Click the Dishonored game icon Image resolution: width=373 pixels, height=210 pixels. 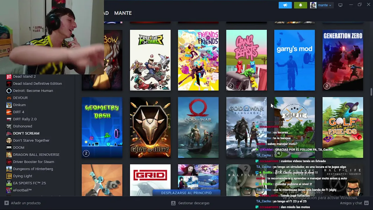9,126
